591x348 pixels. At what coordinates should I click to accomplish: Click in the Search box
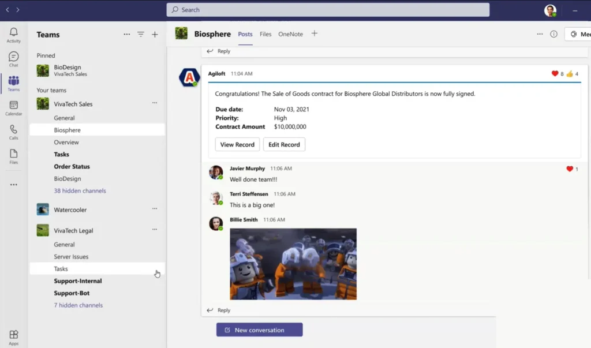pos(328,10)
